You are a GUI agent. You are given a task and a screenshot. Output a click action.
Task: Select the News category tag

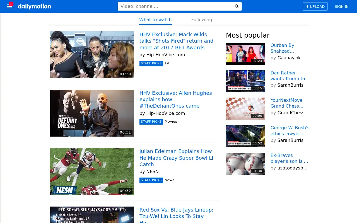(x=169, y=180)
